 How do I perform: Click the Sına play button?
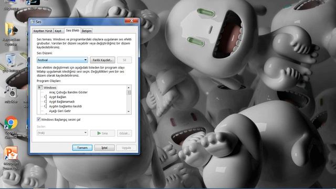(102, 133)
